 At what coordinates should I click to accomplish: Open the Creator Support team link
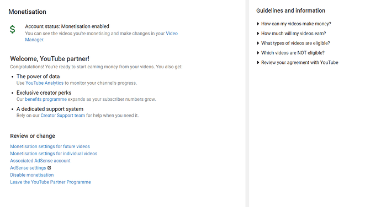pyautogui.click(x=63, y=116)
